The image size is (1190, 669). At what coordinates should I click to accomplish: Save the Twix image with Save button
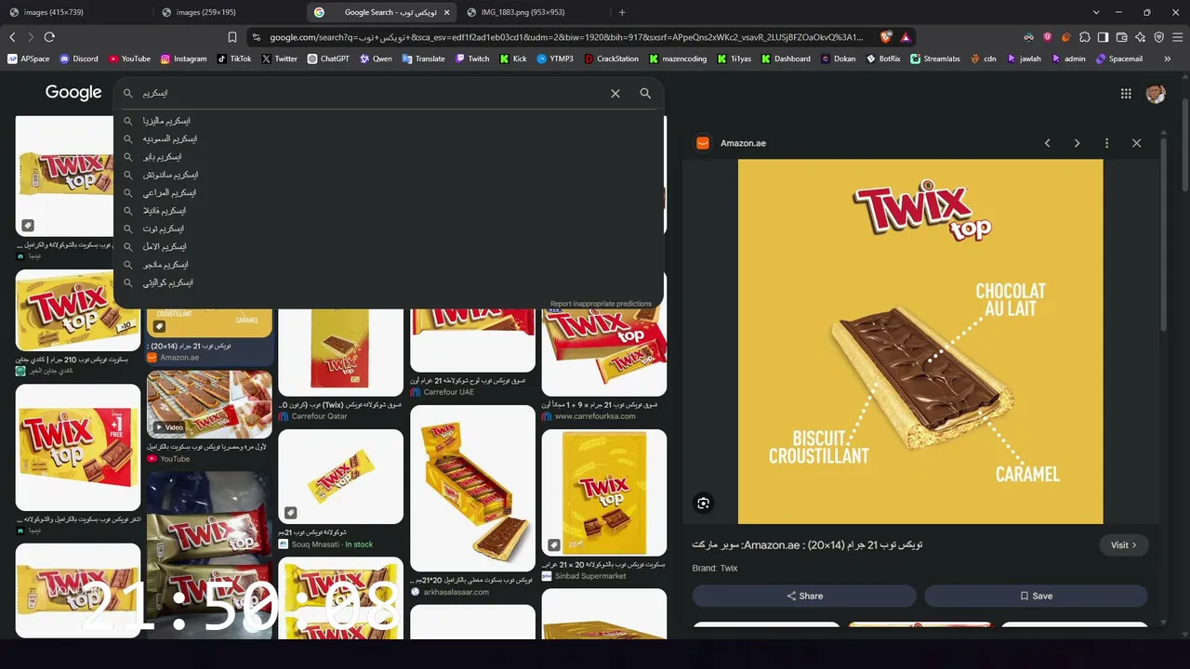click(x=1036, y=596)
